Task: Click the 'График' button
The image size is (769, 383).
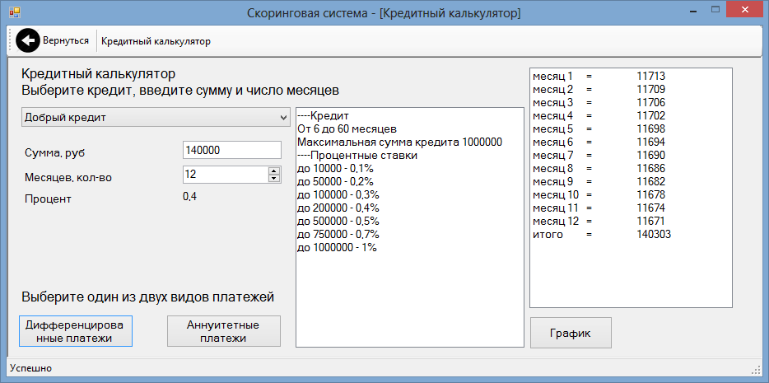Action: [x=571, y=333]
